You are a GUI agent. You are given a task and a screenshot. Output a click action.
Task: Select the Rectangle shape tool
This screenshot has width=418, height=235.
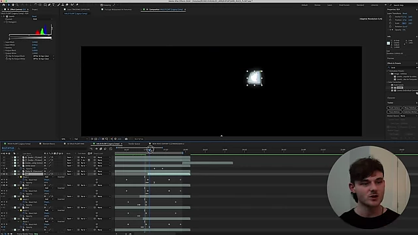coord(45,5)
